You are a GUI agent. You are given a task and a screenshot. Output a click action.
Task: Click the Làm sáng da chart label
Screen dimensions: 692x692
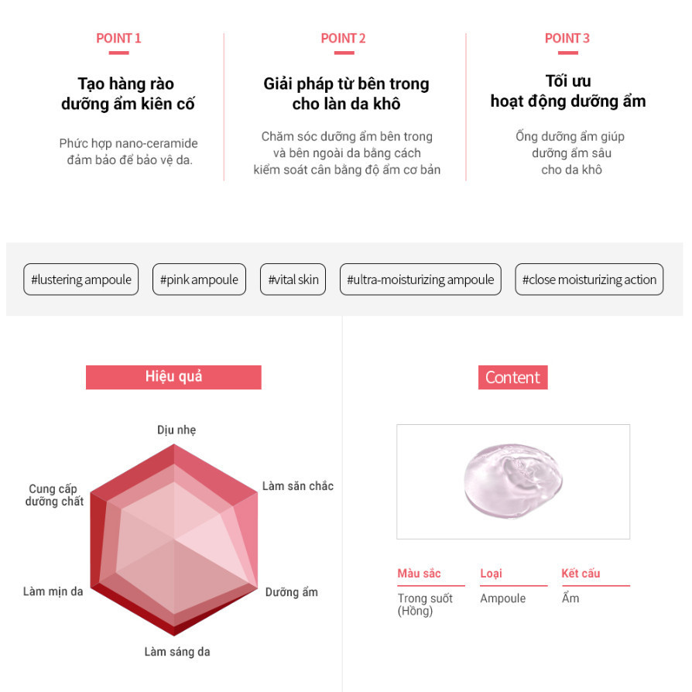point(176,652)
